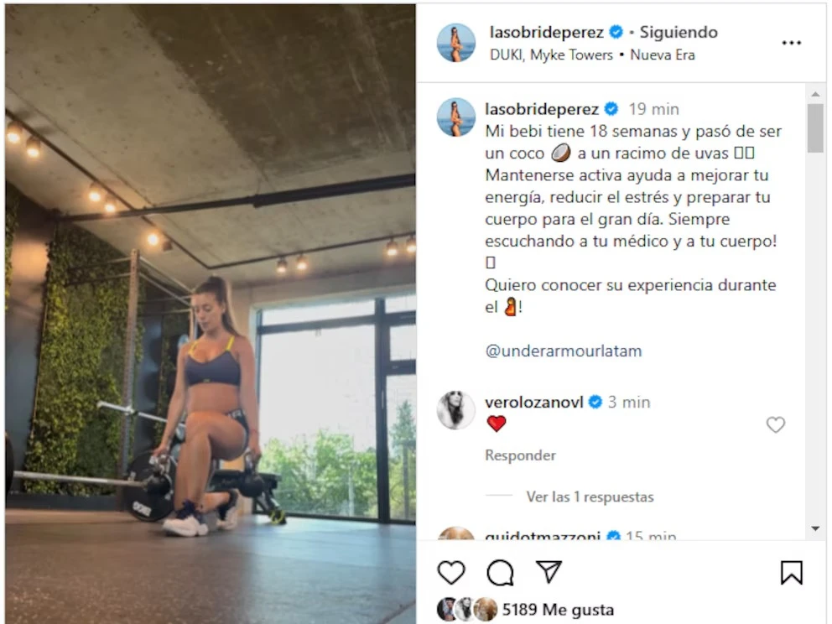Viewport: 832px width, 624px height.
Task: Toggle the Siguiendo follow status
Action: 679,33
